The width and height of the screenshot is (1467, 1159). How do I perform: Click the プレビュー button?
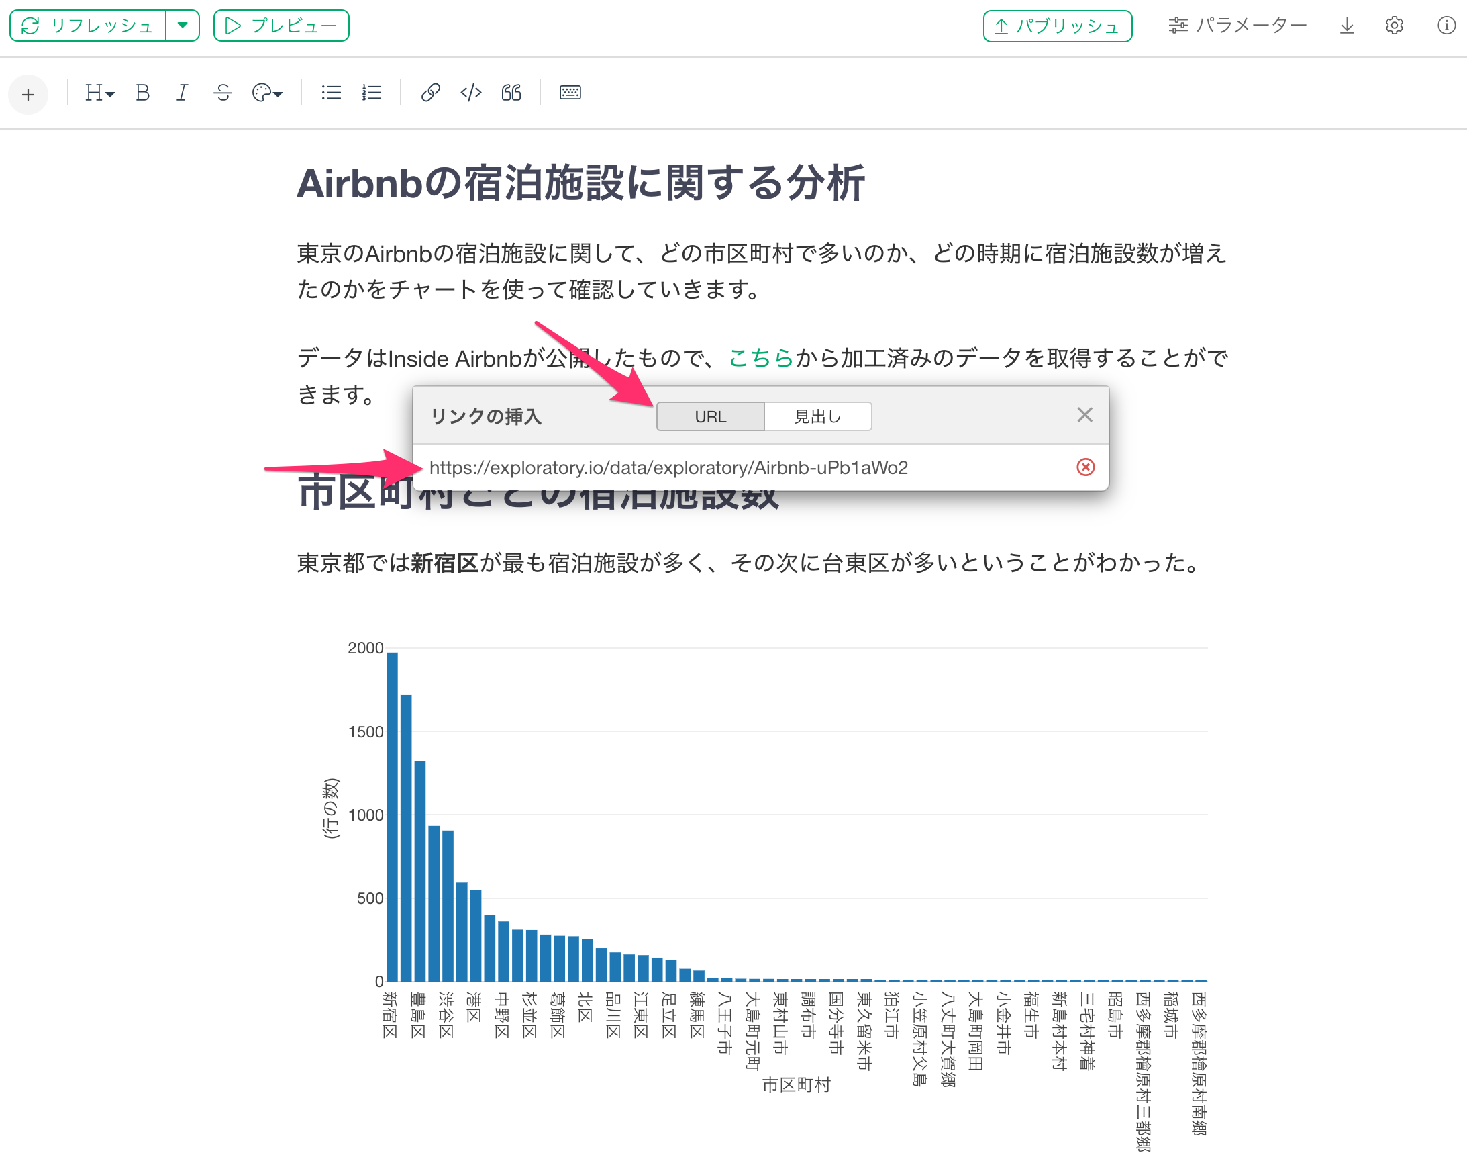(281, 26)
